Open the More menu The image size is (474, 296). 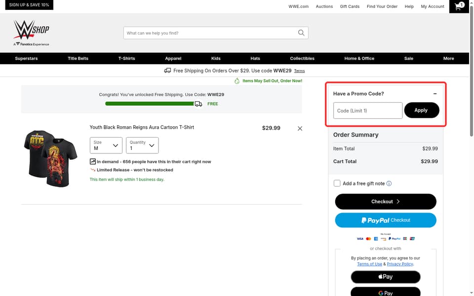449,58
